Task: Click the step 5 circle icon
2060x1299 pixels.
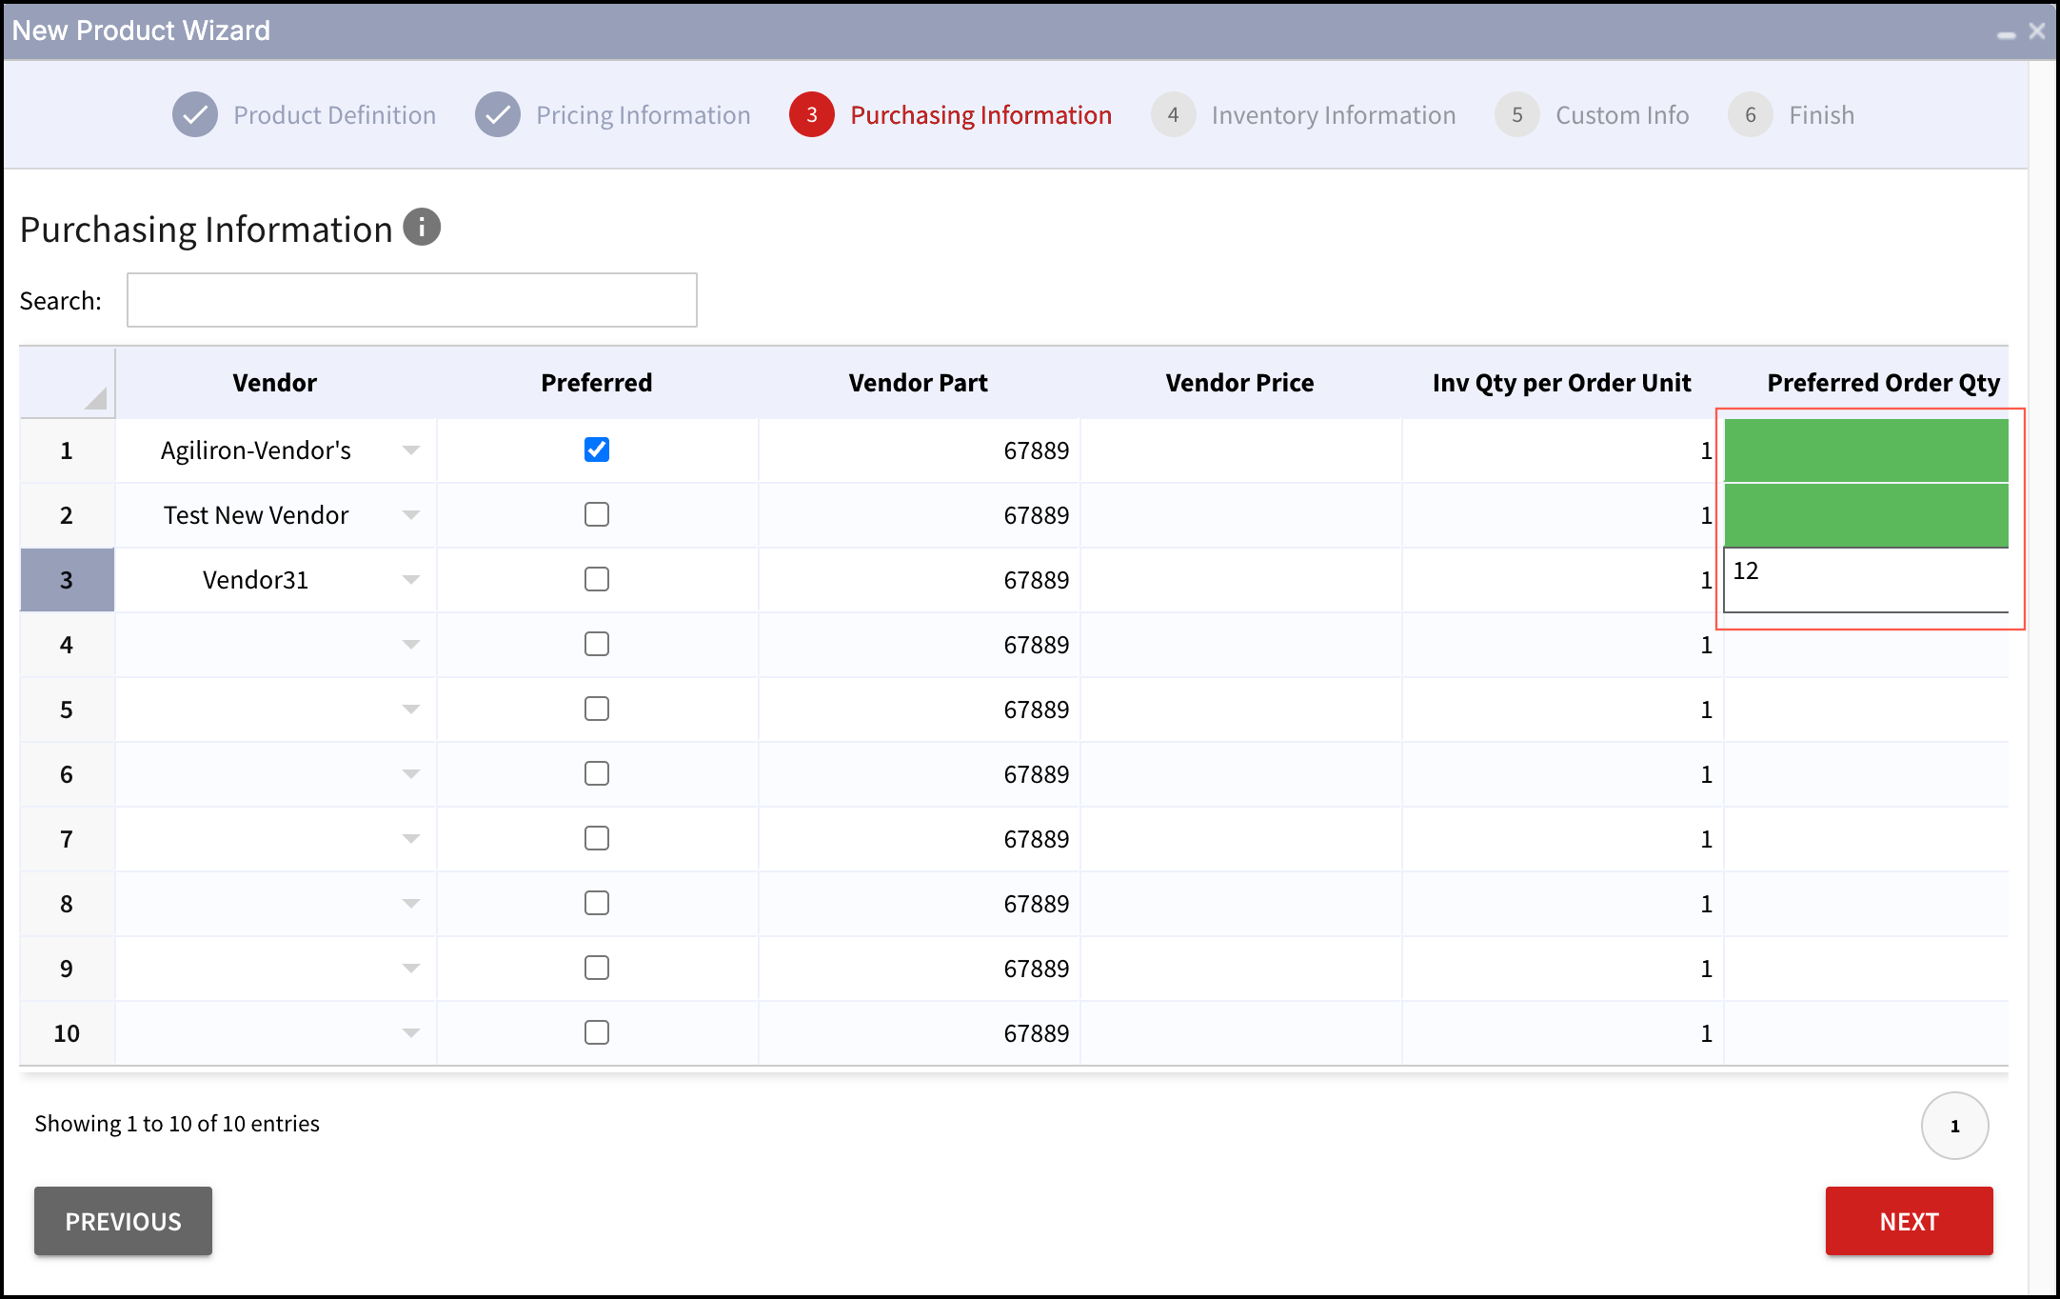Action: (1517, 115)
